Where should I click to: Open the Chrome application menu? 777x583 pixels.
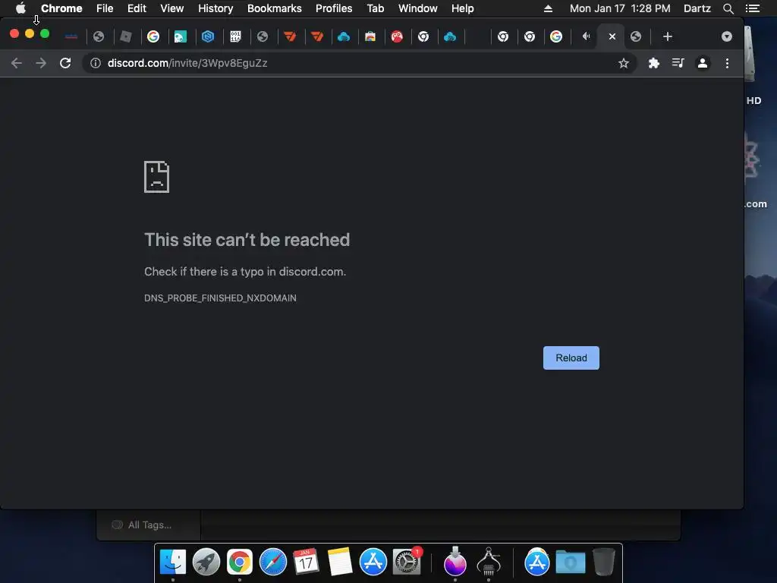pyautogui.click(x=61, y=8)
